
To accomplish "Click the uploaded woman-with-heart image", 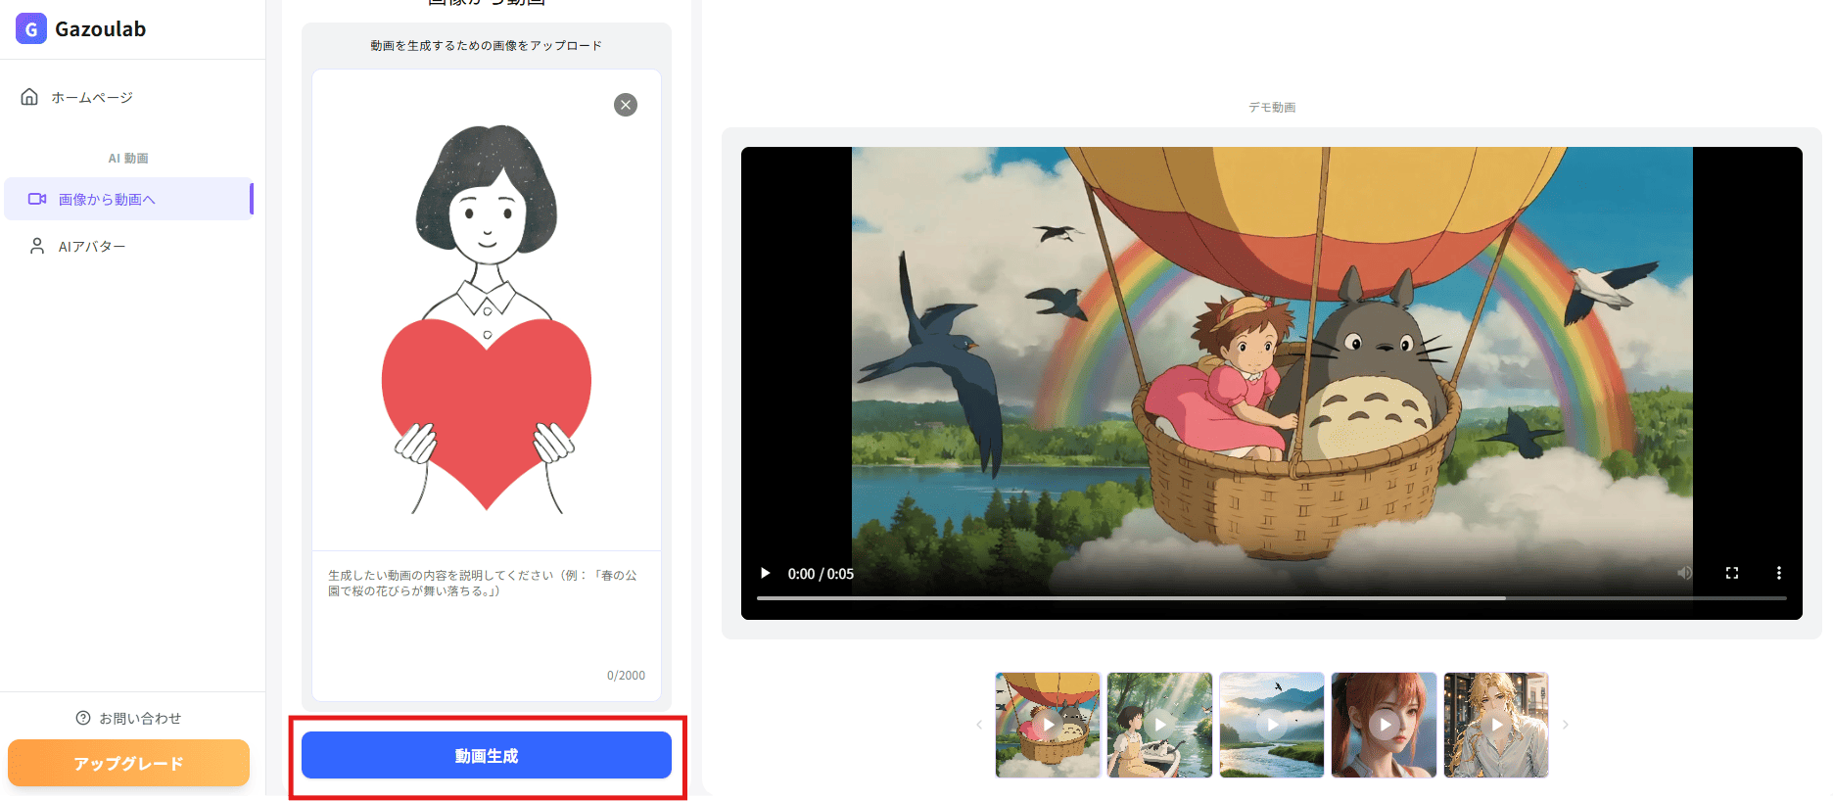I will coord(487,319).
